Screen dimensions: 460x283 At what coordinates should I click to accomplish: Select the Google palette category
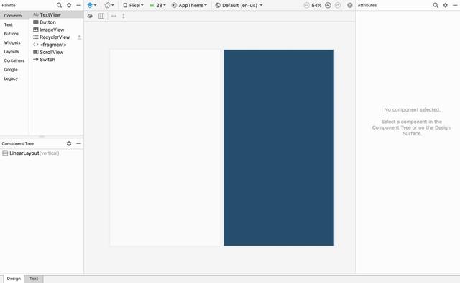pyautogui.click(x=14, y=70)
